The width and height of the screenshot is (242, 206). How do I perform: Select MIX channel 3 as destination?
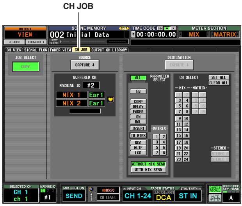coord(179,100)
